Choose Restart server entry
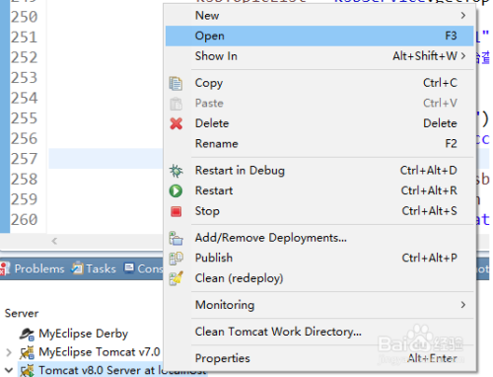 [x=319, y=190]
